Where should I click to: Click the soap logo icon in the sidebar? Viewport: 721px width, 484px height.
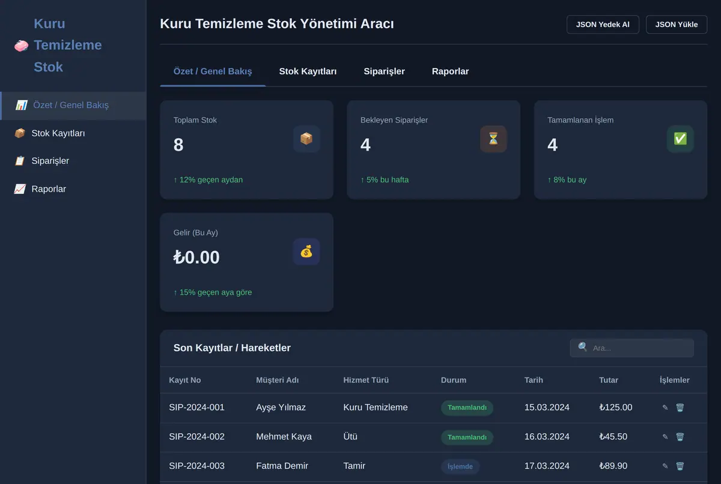tap(21, 46)
